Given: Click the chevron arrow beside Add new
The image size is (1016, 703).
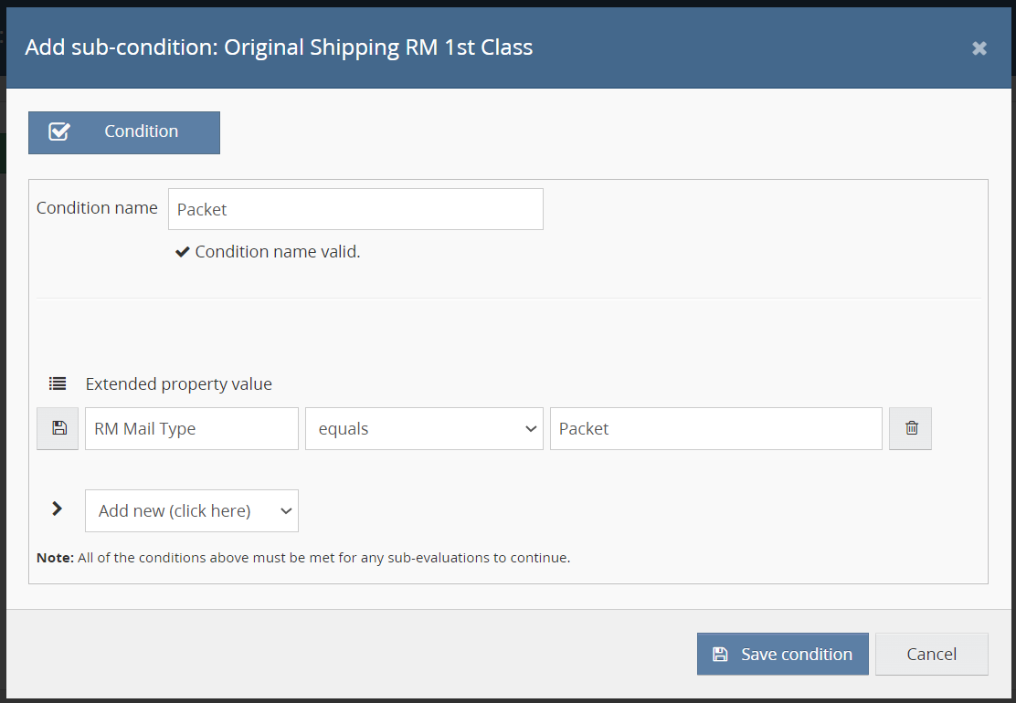Looking at the screenshot, I should point(58,509).
